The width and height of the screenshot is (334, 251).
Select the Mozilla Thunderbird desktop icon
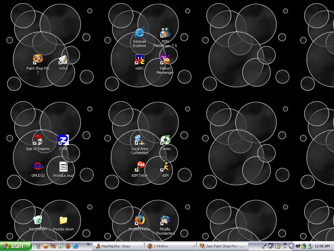[165, 225]
